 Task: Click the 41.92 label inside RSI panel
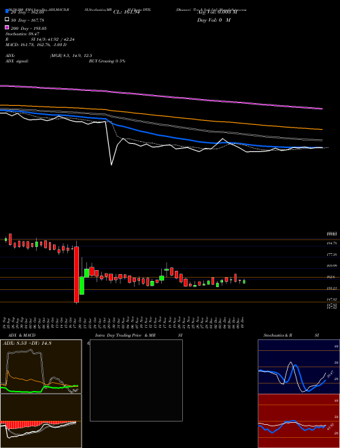330,428
